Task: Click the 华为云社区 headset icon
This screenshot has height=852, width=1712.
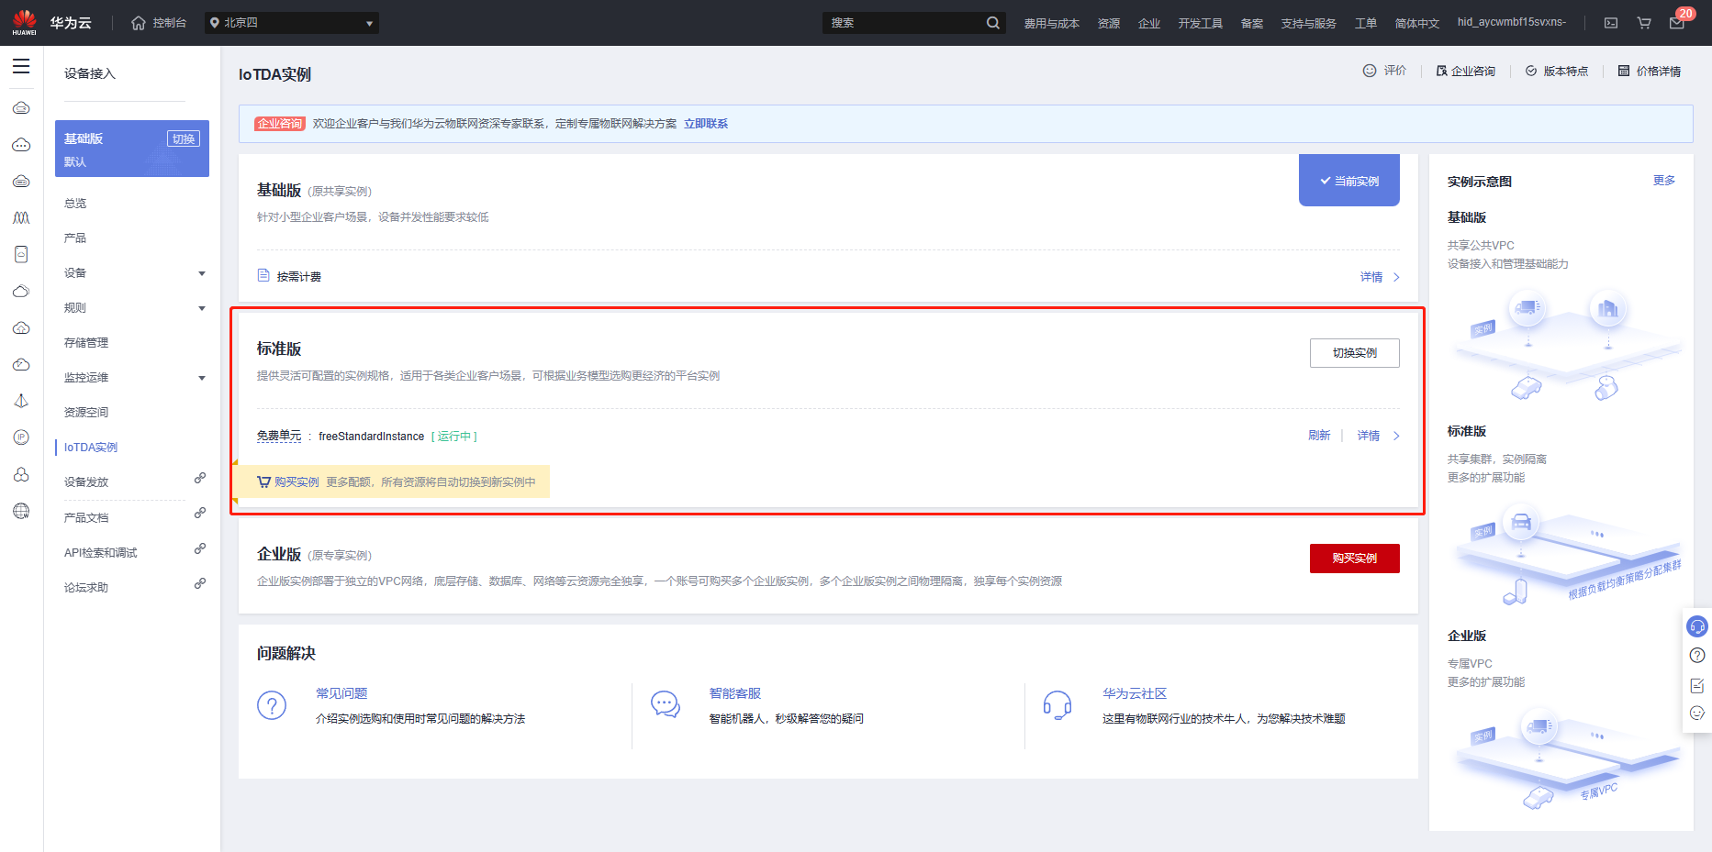Action: point(1057,705)
